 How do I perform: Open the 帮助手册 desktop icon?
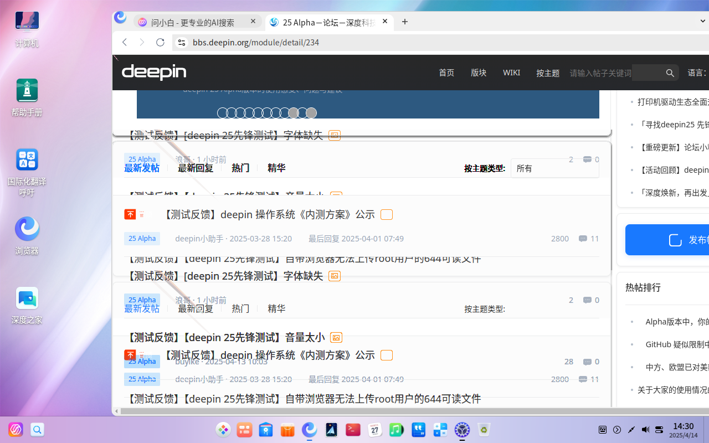27,97
